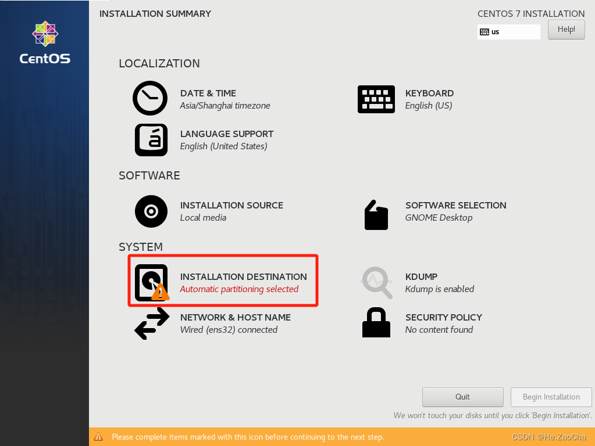Image resolution: width=595 pixels, height=446 pixels.
Task: Click Kdump is enabled text
Action: [x=440, y=289]
